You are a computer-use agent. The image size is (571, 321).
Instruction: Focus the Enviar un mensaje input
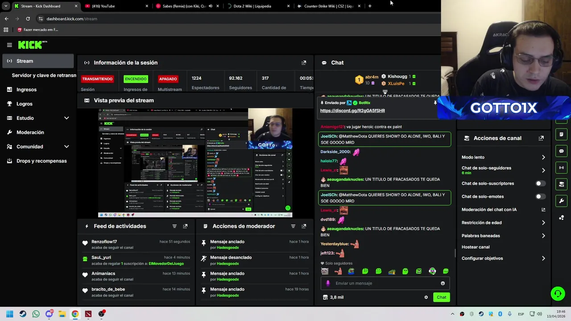point(385,283)
